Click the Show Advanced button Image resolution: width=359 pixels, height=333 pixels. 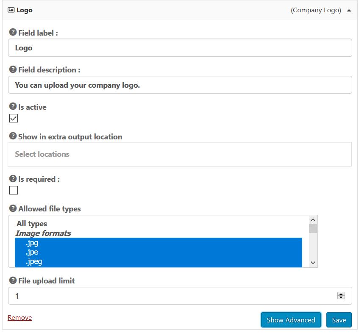pos(291,320)
